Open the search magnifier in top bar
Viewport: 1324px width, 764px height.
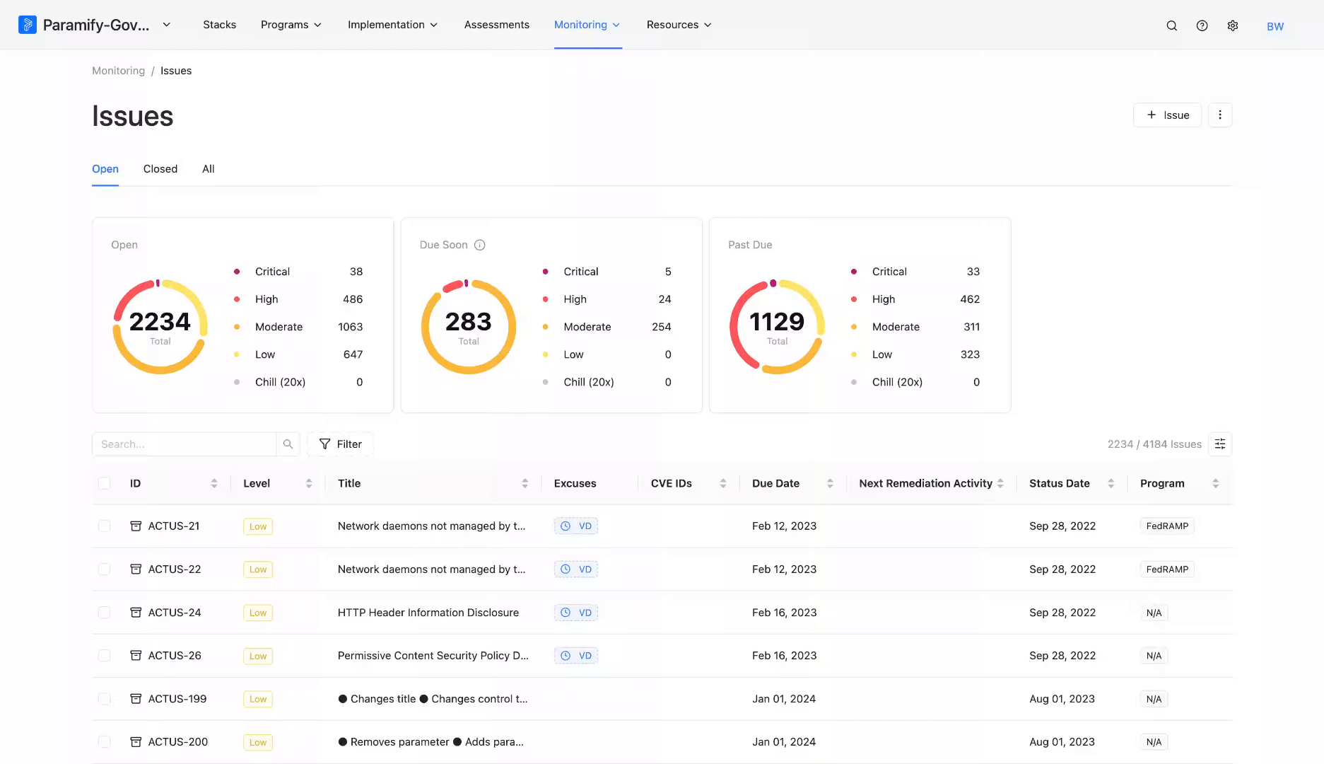(1171, 25)
